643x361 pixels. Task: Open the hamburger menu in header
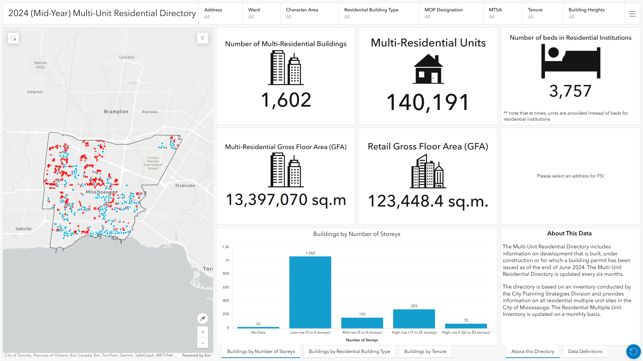[632, 14]
